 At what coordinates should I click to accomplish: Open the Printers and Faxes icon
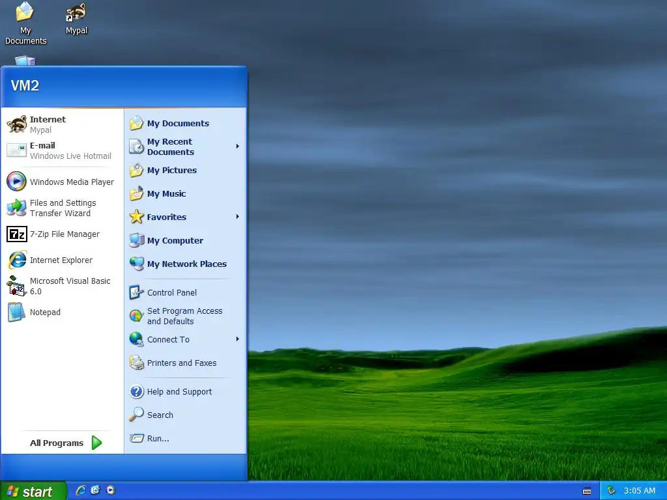coord(137,363)
